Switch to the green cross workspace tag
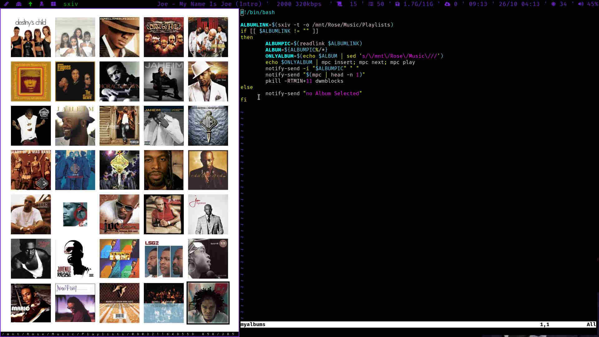599x337 pixels. click(x=30, y=4)
